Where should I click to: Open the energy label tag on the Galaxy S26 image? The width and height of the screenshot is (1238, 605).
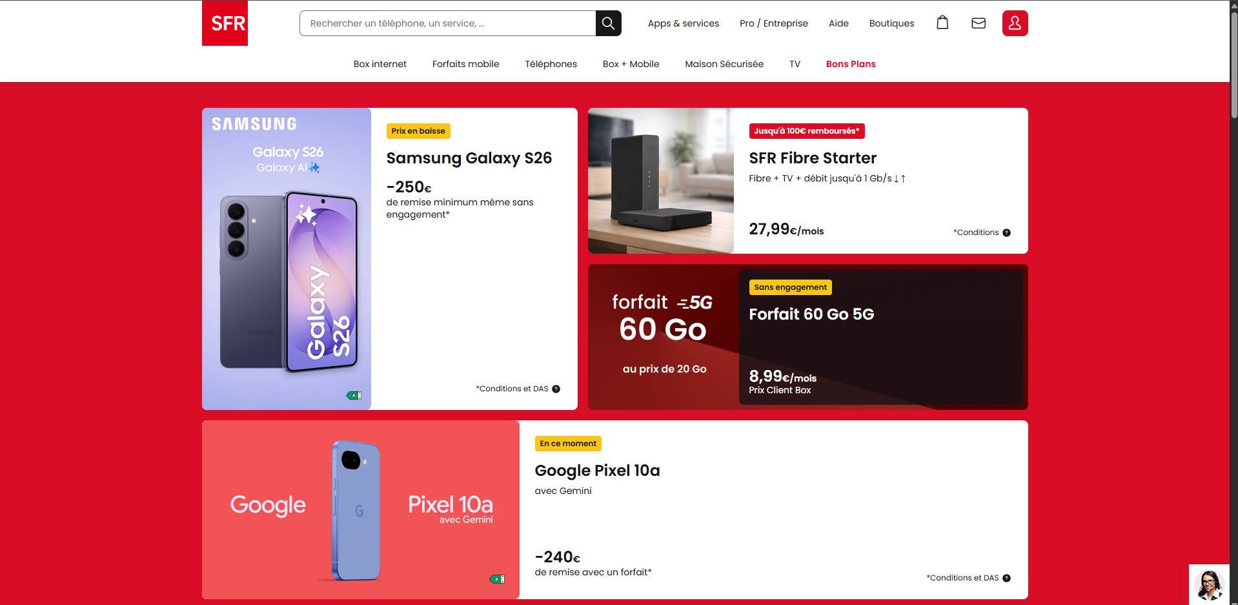[354, 395]
